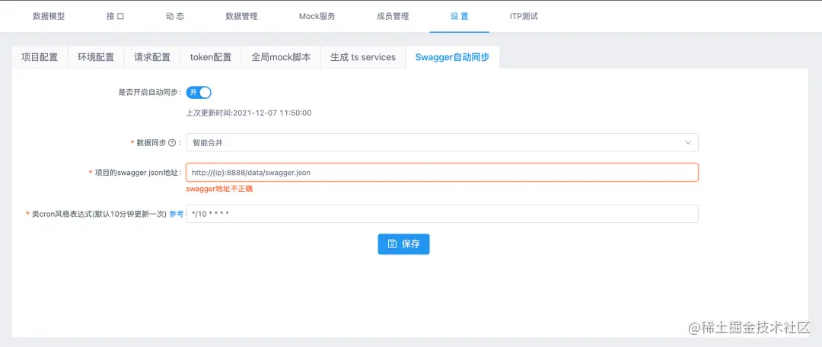822x347 pixels.
Task: Open the 数据模型 top navigation tab
Action: (x=49, y=16)
